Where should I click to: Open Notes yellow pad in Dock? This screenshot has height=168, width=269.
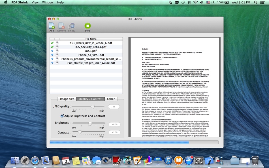(76, 160)
